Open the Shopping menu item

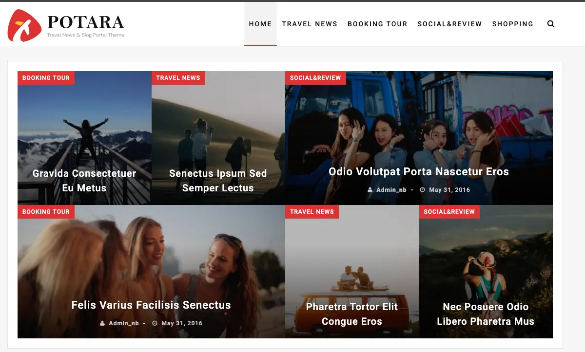coord(513,24)
